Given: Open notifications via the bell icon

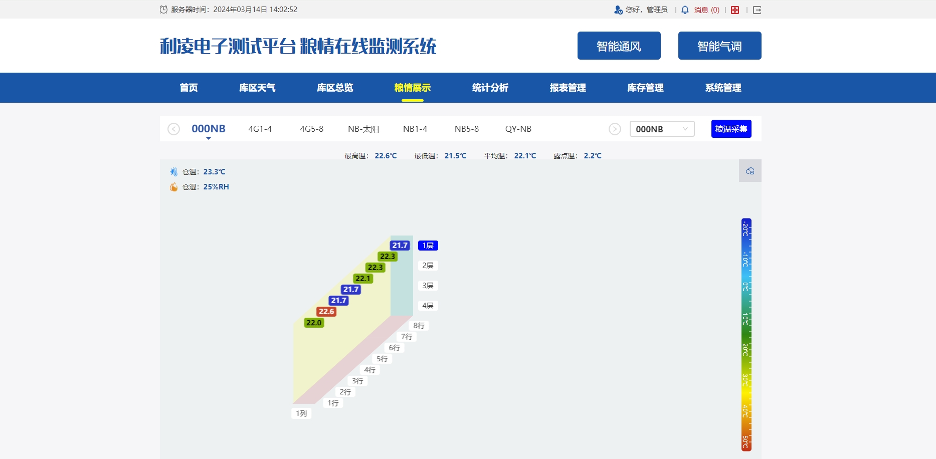Looking at the screenshot, I should [x=685, y=10].
